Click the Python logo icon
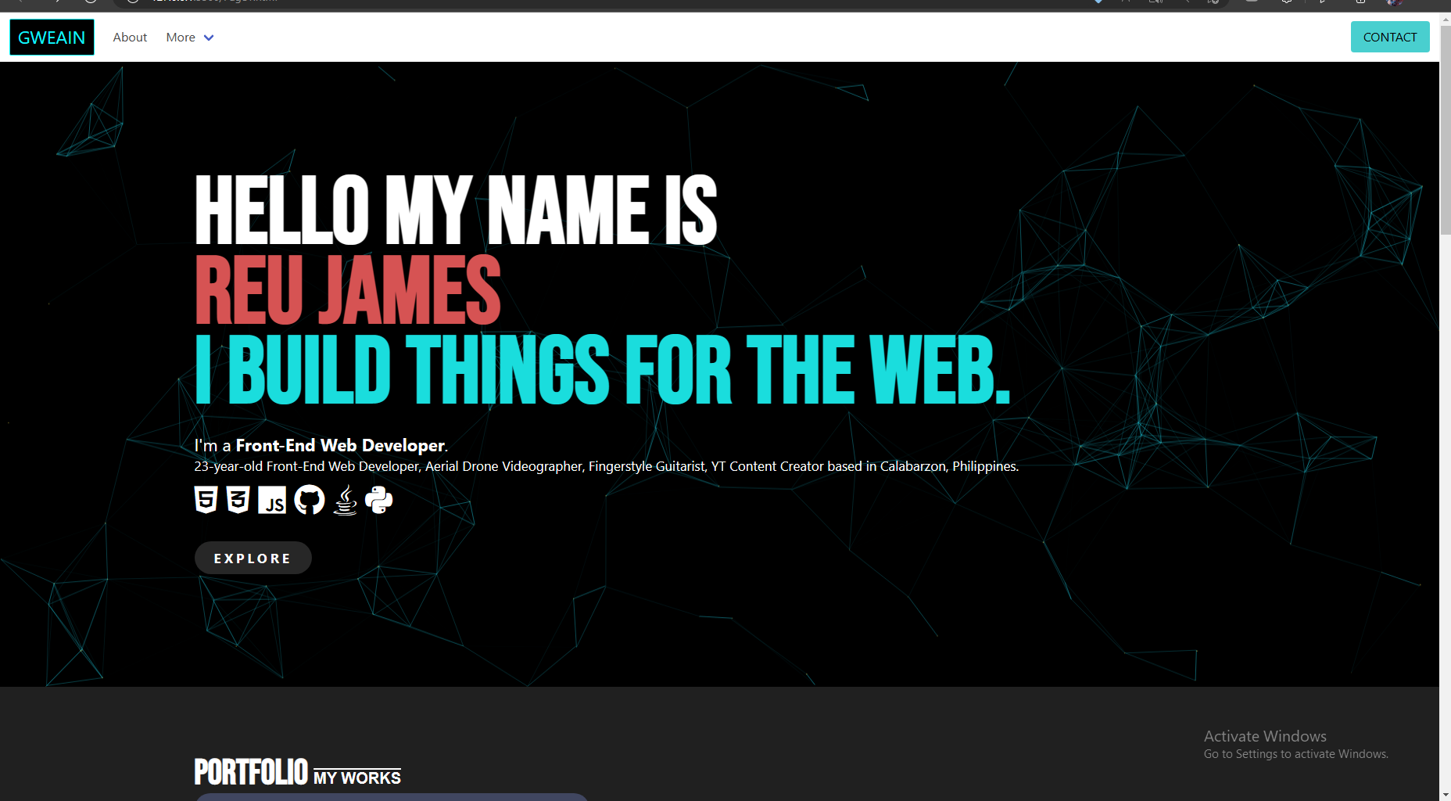Viewport: 1451px width, 801px height. click(379, 500)
